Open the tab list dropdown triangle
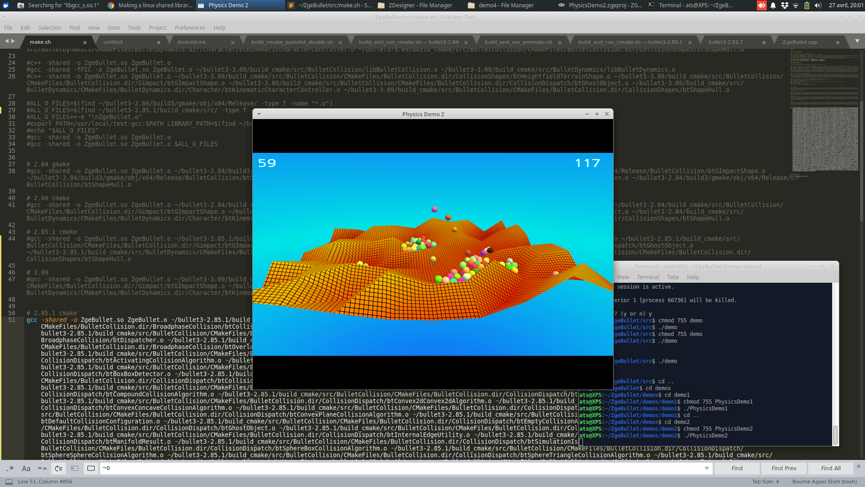The height and width of the screenshot is (487, 865). click(857, 41)
